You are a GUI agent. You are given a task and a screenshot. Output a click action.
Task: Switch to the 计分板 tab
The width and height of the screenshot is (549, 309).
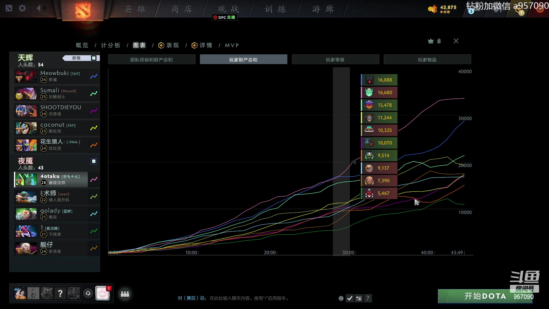coord(111,45)
